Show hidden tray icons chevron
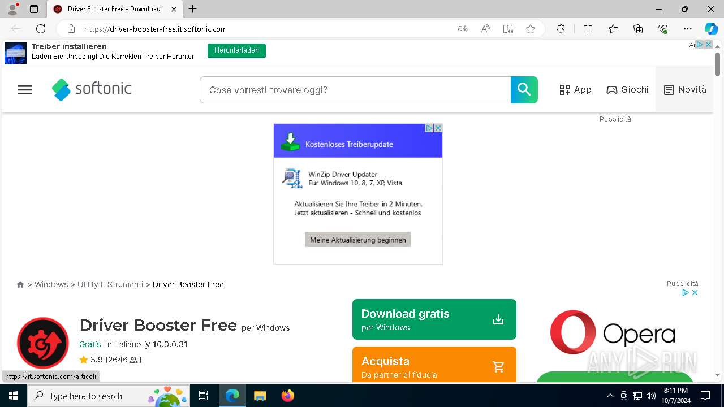Viewport: 724px width, 407px height. point(610,396)
